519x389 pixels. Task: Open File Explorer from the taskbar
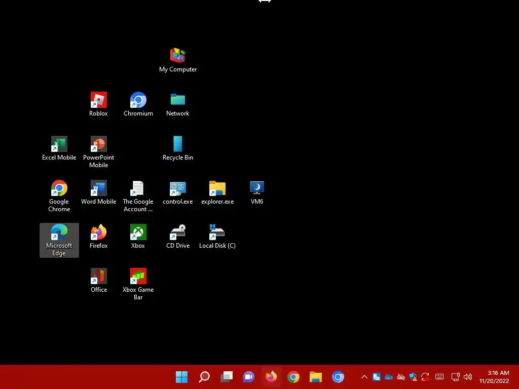[315, 377]
